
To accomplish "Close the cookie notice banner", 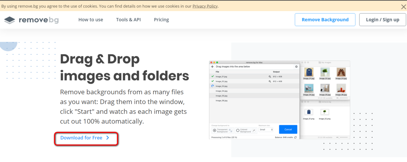I will 403,7.
